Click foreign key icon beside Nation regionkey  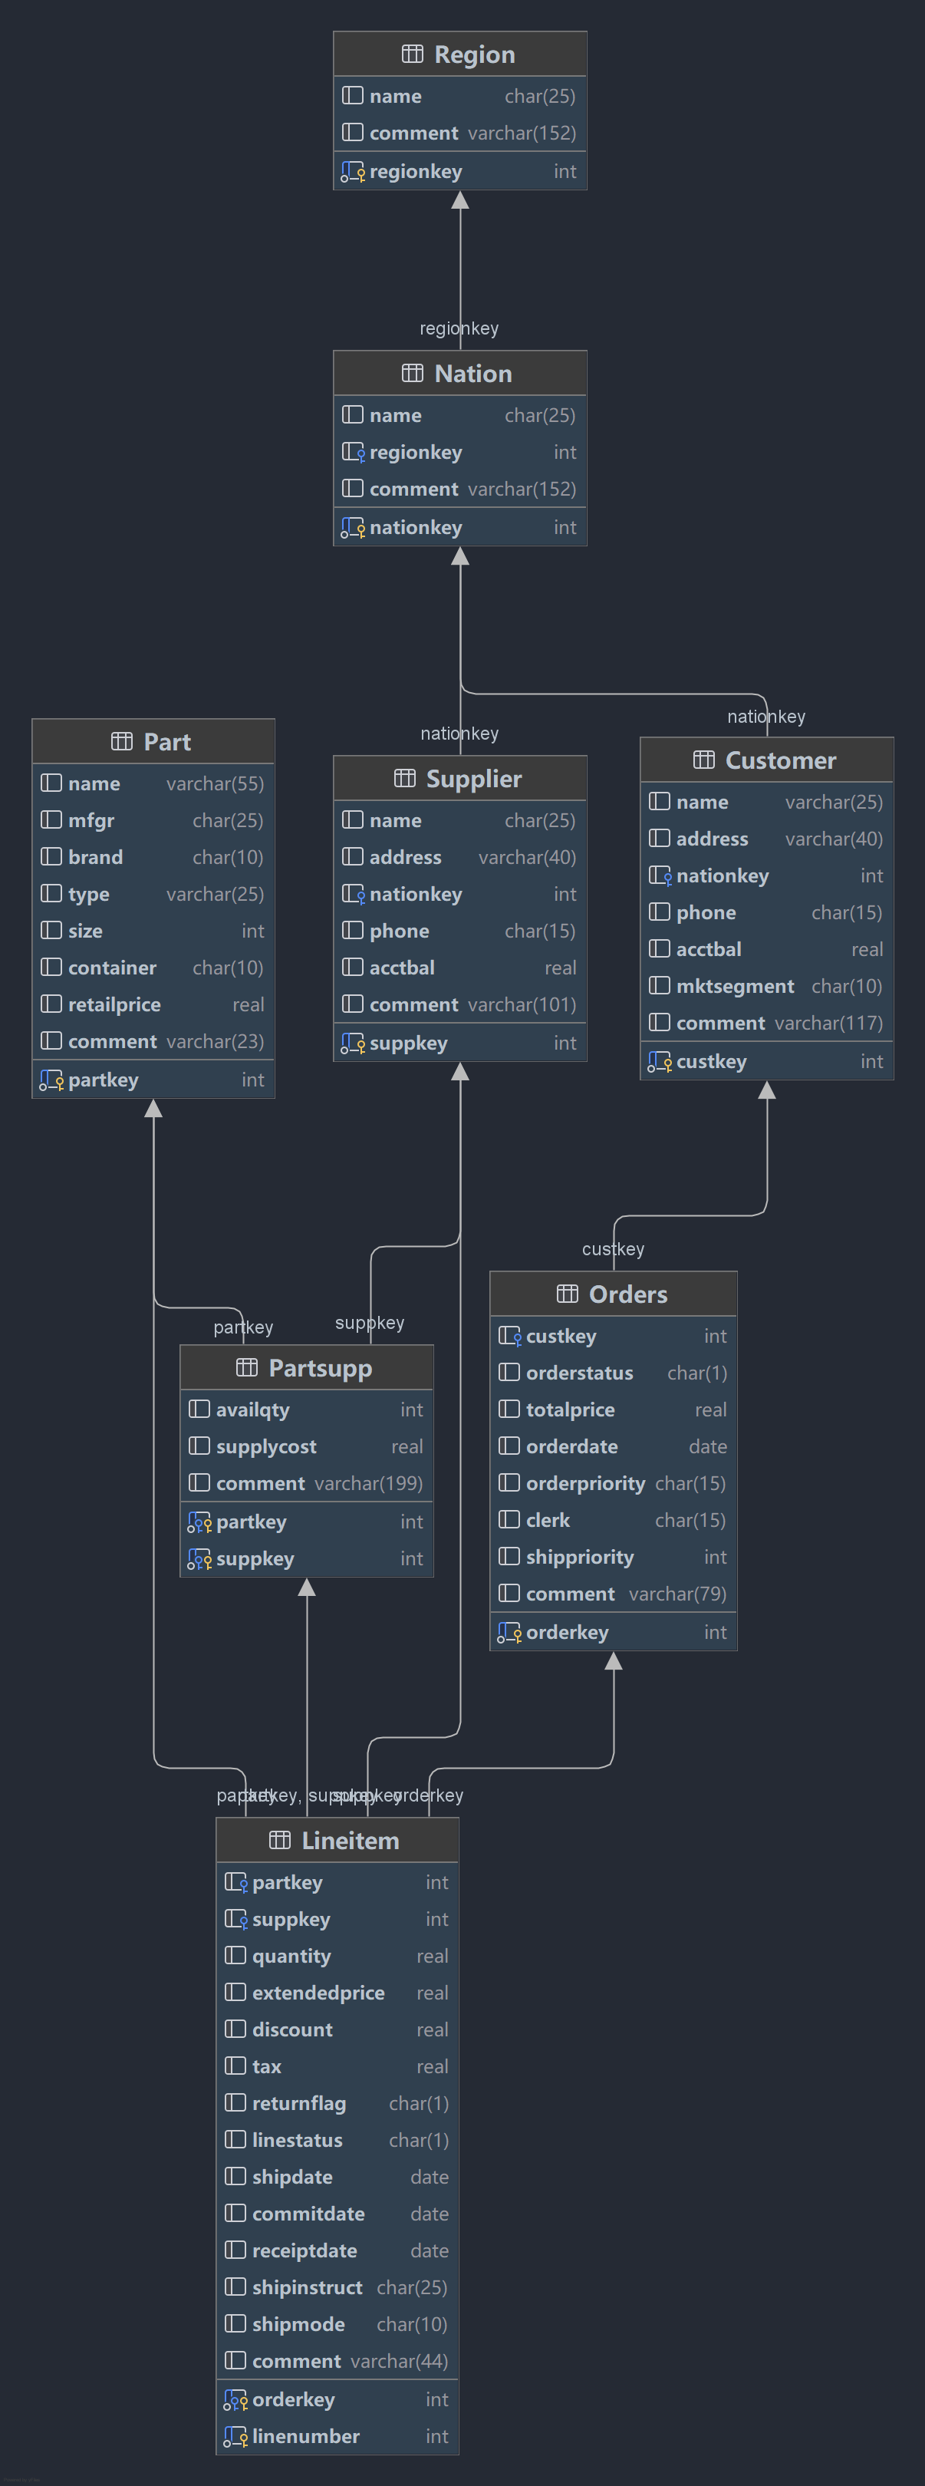tap(352, 452)
